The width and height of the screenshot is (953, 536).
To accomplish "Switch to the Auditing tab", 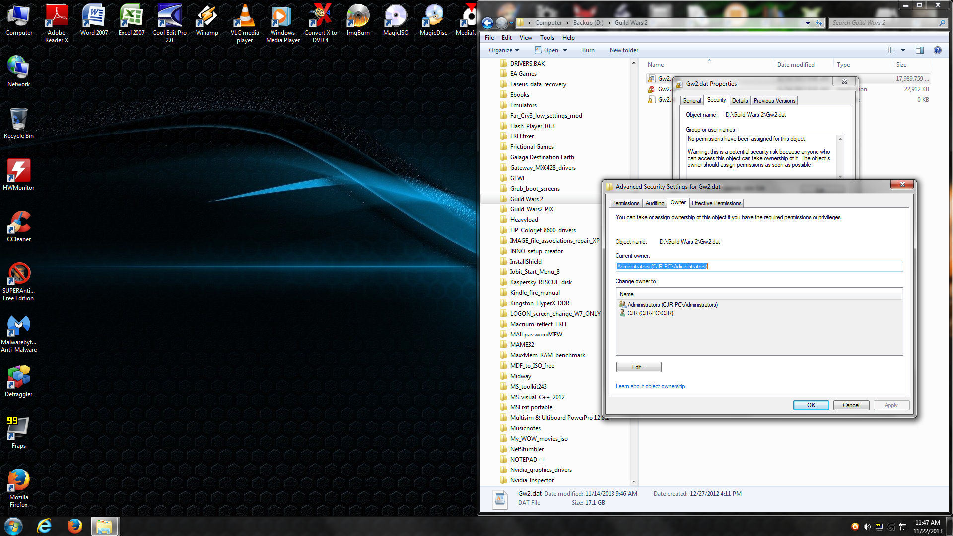I will click(x=654, y=203).
